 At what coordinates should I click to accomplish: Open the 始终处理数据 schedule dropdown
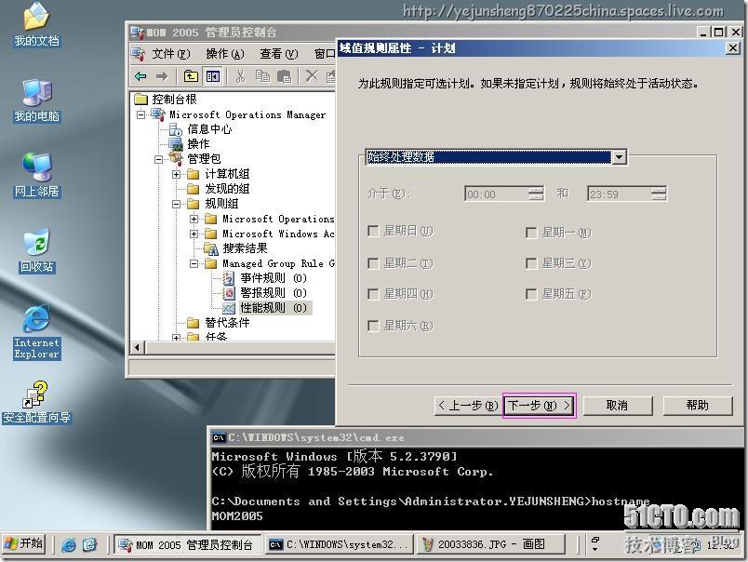pyautogui.click(x=620, y=157)
